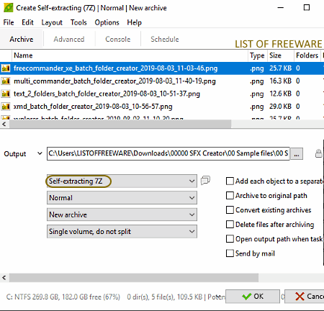Sort list by Size column header
Screen dimensions: 324x311
coord(280,55)
